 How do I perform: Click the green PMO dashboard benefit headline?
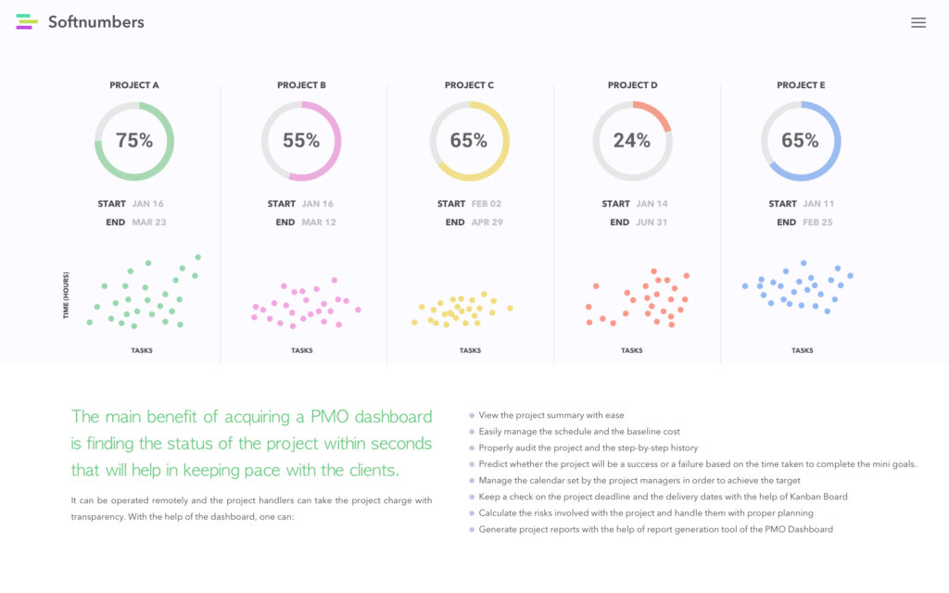point(252,443)
